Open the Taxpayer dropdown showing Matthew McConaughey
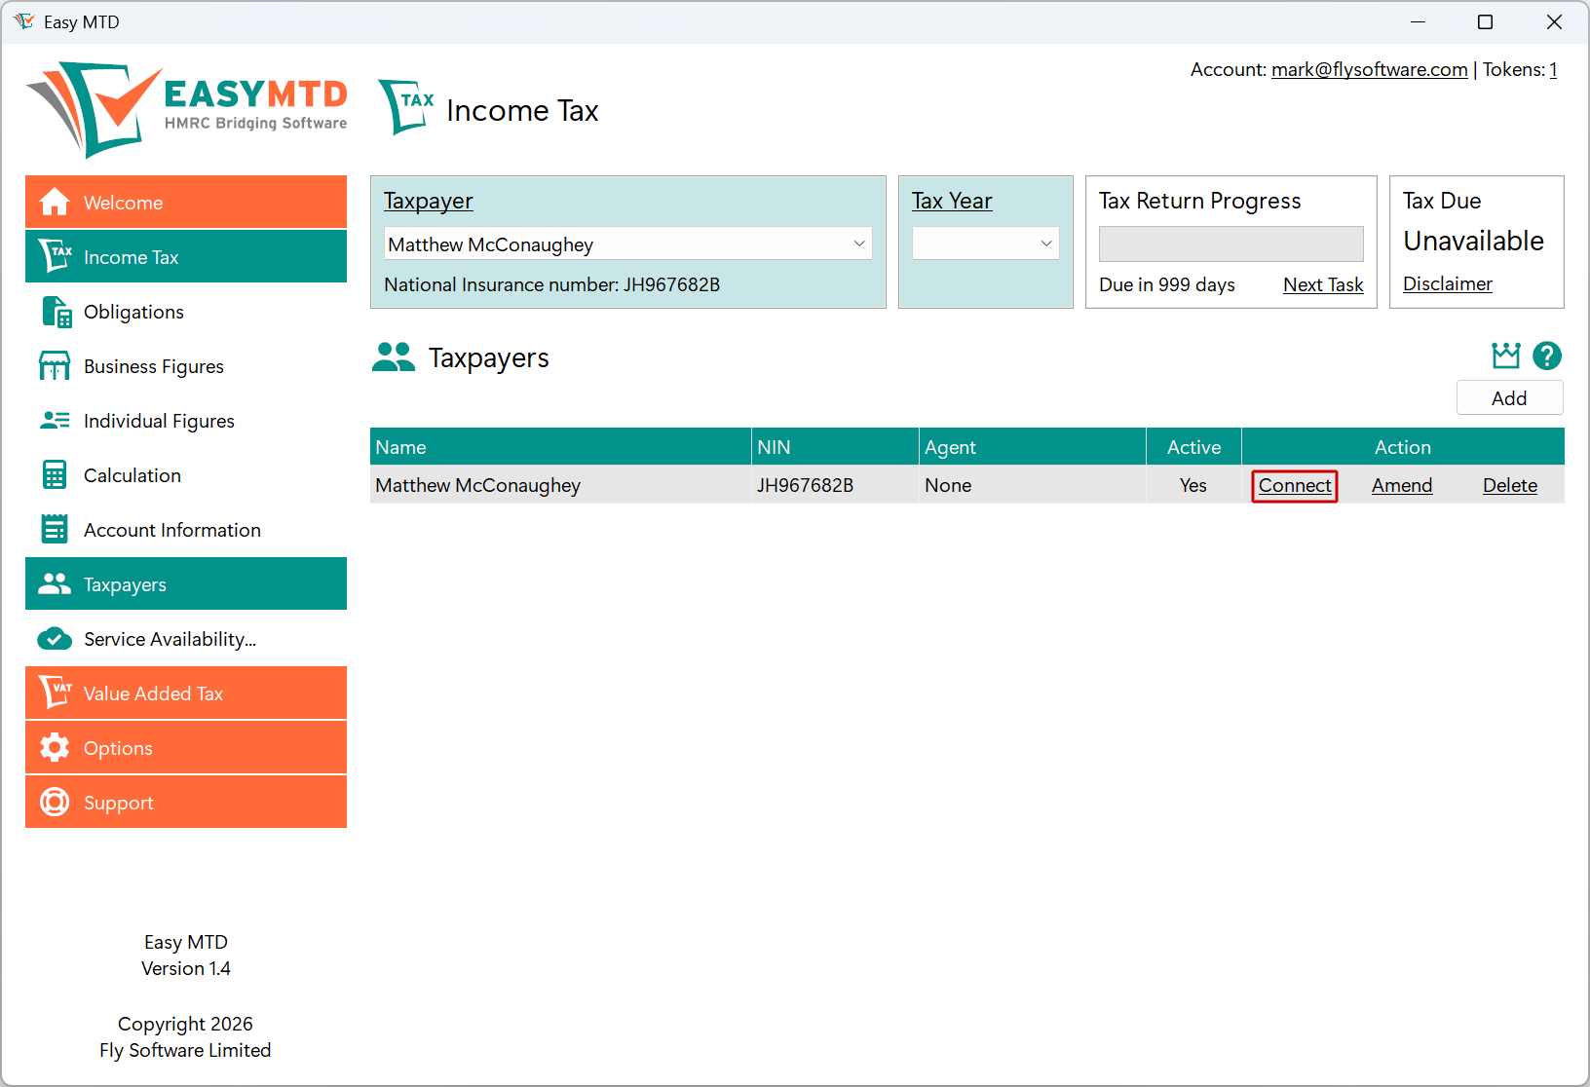The width and height of the screenshot is (1590, 1087). pos(627,244)
